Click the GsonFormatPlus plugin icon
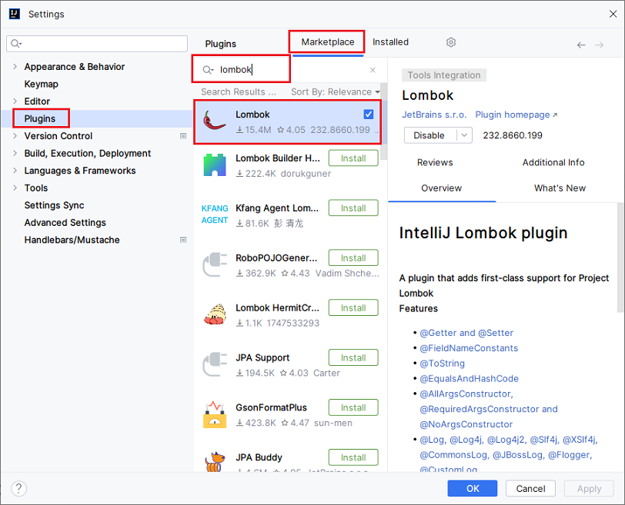The width and height of the screenshot is (625, 505). (x=214, y=415)
